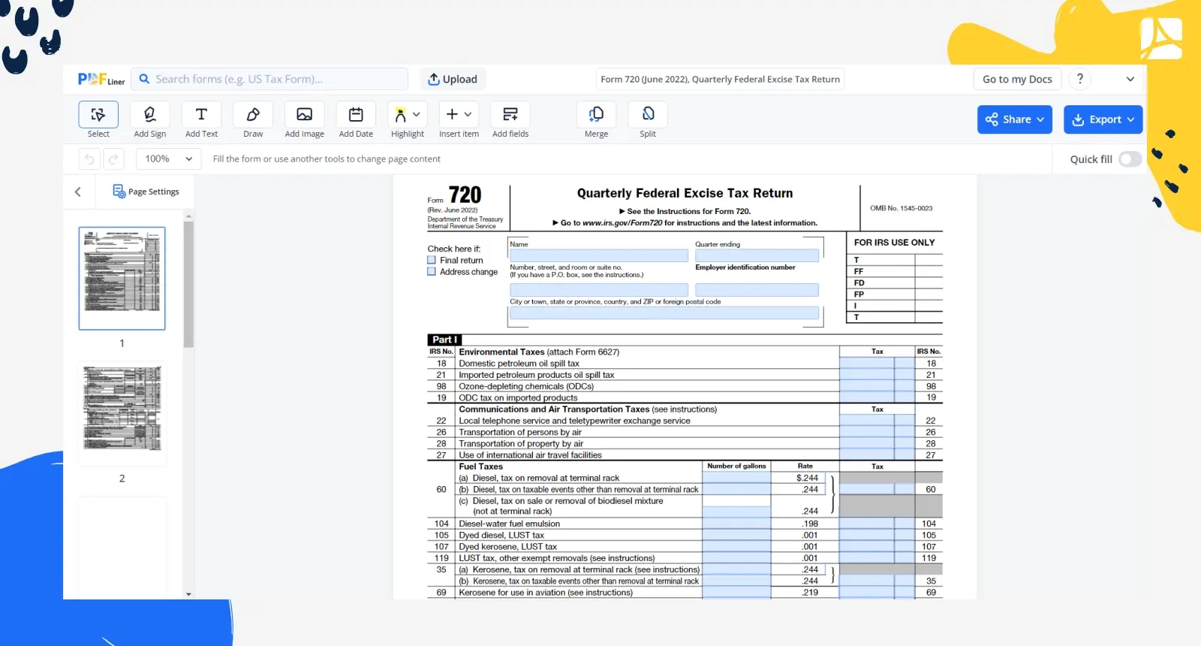Click Domestic petroleum oil spill tax field
This screenshot has width=1201, height=646.
click(867, 364)
